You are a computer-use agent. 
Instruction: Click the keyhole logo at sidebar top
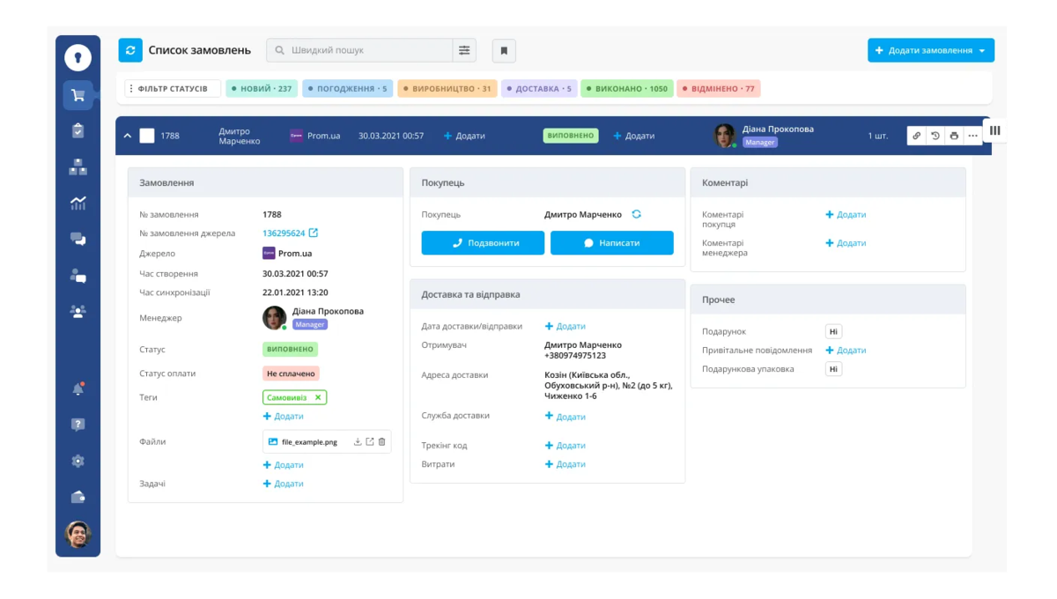[x=78, y=57]
